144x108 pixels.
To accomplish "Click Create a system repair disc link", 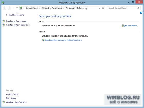I will 18,25.
